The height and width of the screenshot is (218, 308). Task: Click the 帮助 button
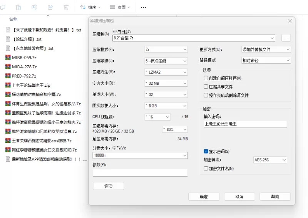(x=275, y=197)
